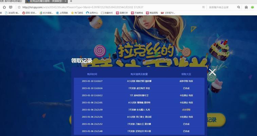This screenshot has height=136, width=257.
Task: Select the 2015-01-06 23:21:48 timestamp
Action: (x=92, y=131)
